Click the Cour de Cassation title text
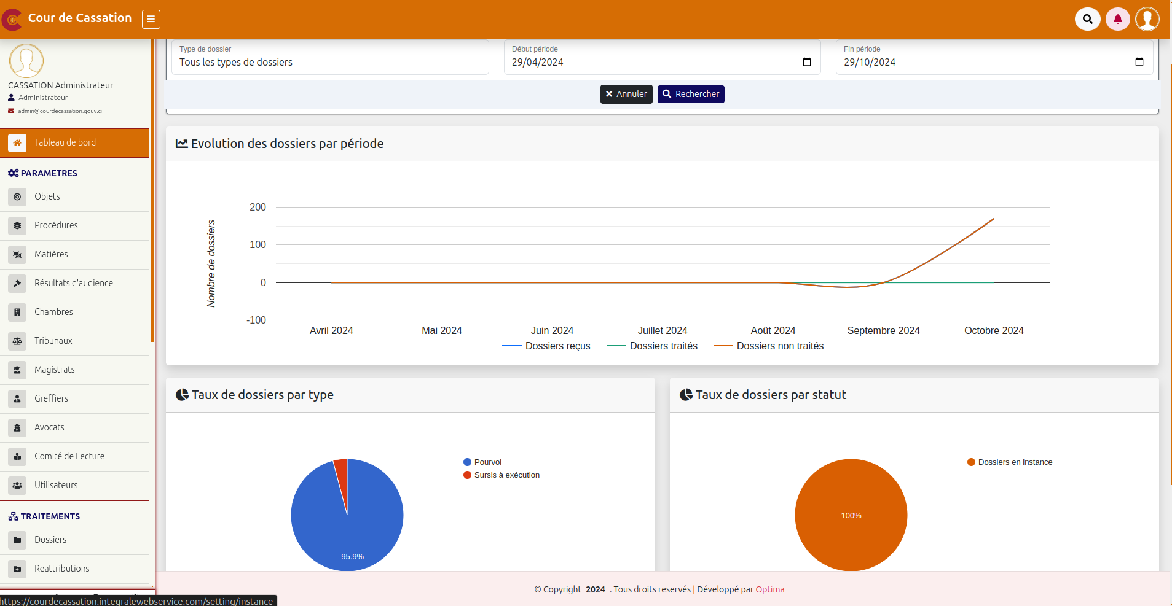The image size is (1172, 606). point(80,18)
